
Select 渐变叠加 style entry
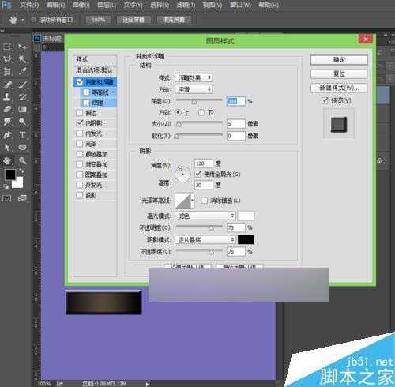[x=96, y=164]
